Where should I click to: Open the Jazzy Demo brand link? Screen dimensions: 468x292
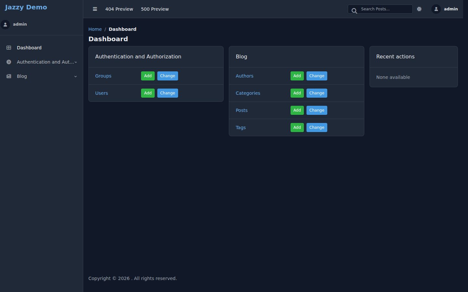click(26, 7)
